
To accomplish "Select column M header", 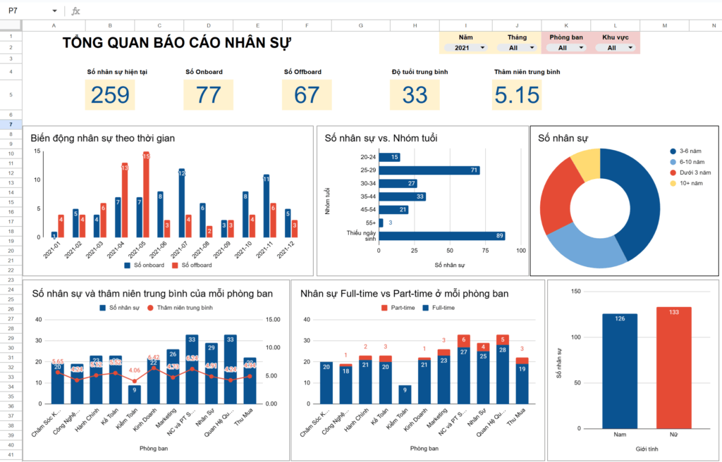I will (664, 26).
